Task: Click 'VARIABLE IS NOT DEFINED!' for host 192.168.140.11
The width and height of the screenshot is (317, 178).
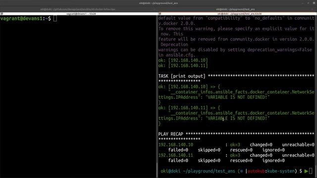Action: [238, 118]
